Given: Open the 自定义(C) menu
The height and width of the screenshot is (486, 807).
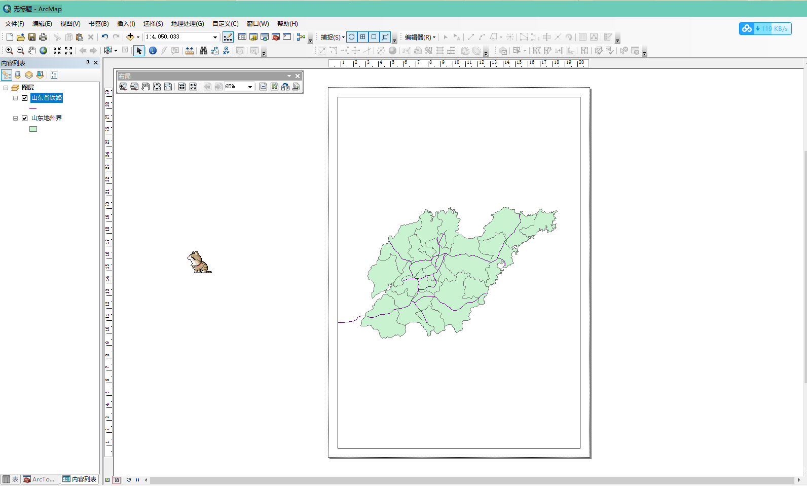Looking at the screenshot, I should click(x=225, y=24).
